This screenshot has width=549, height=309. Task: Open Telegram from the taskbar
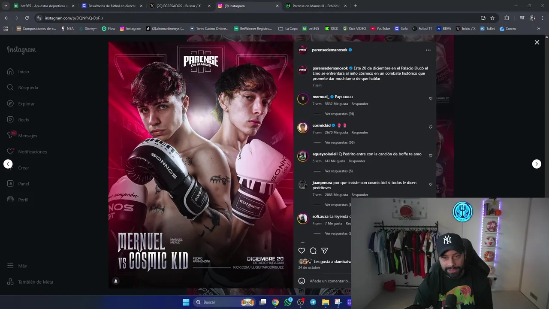coord(313,302)
